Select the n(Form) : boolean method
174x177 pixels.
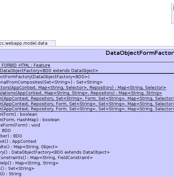point(19,114)
